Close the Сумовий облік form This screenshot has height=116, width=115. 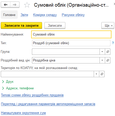114,4
